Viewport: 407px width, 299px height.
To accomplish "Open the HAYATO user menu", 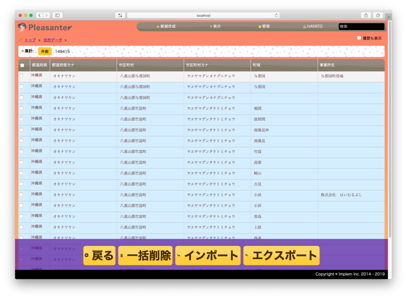I will 313,27.
